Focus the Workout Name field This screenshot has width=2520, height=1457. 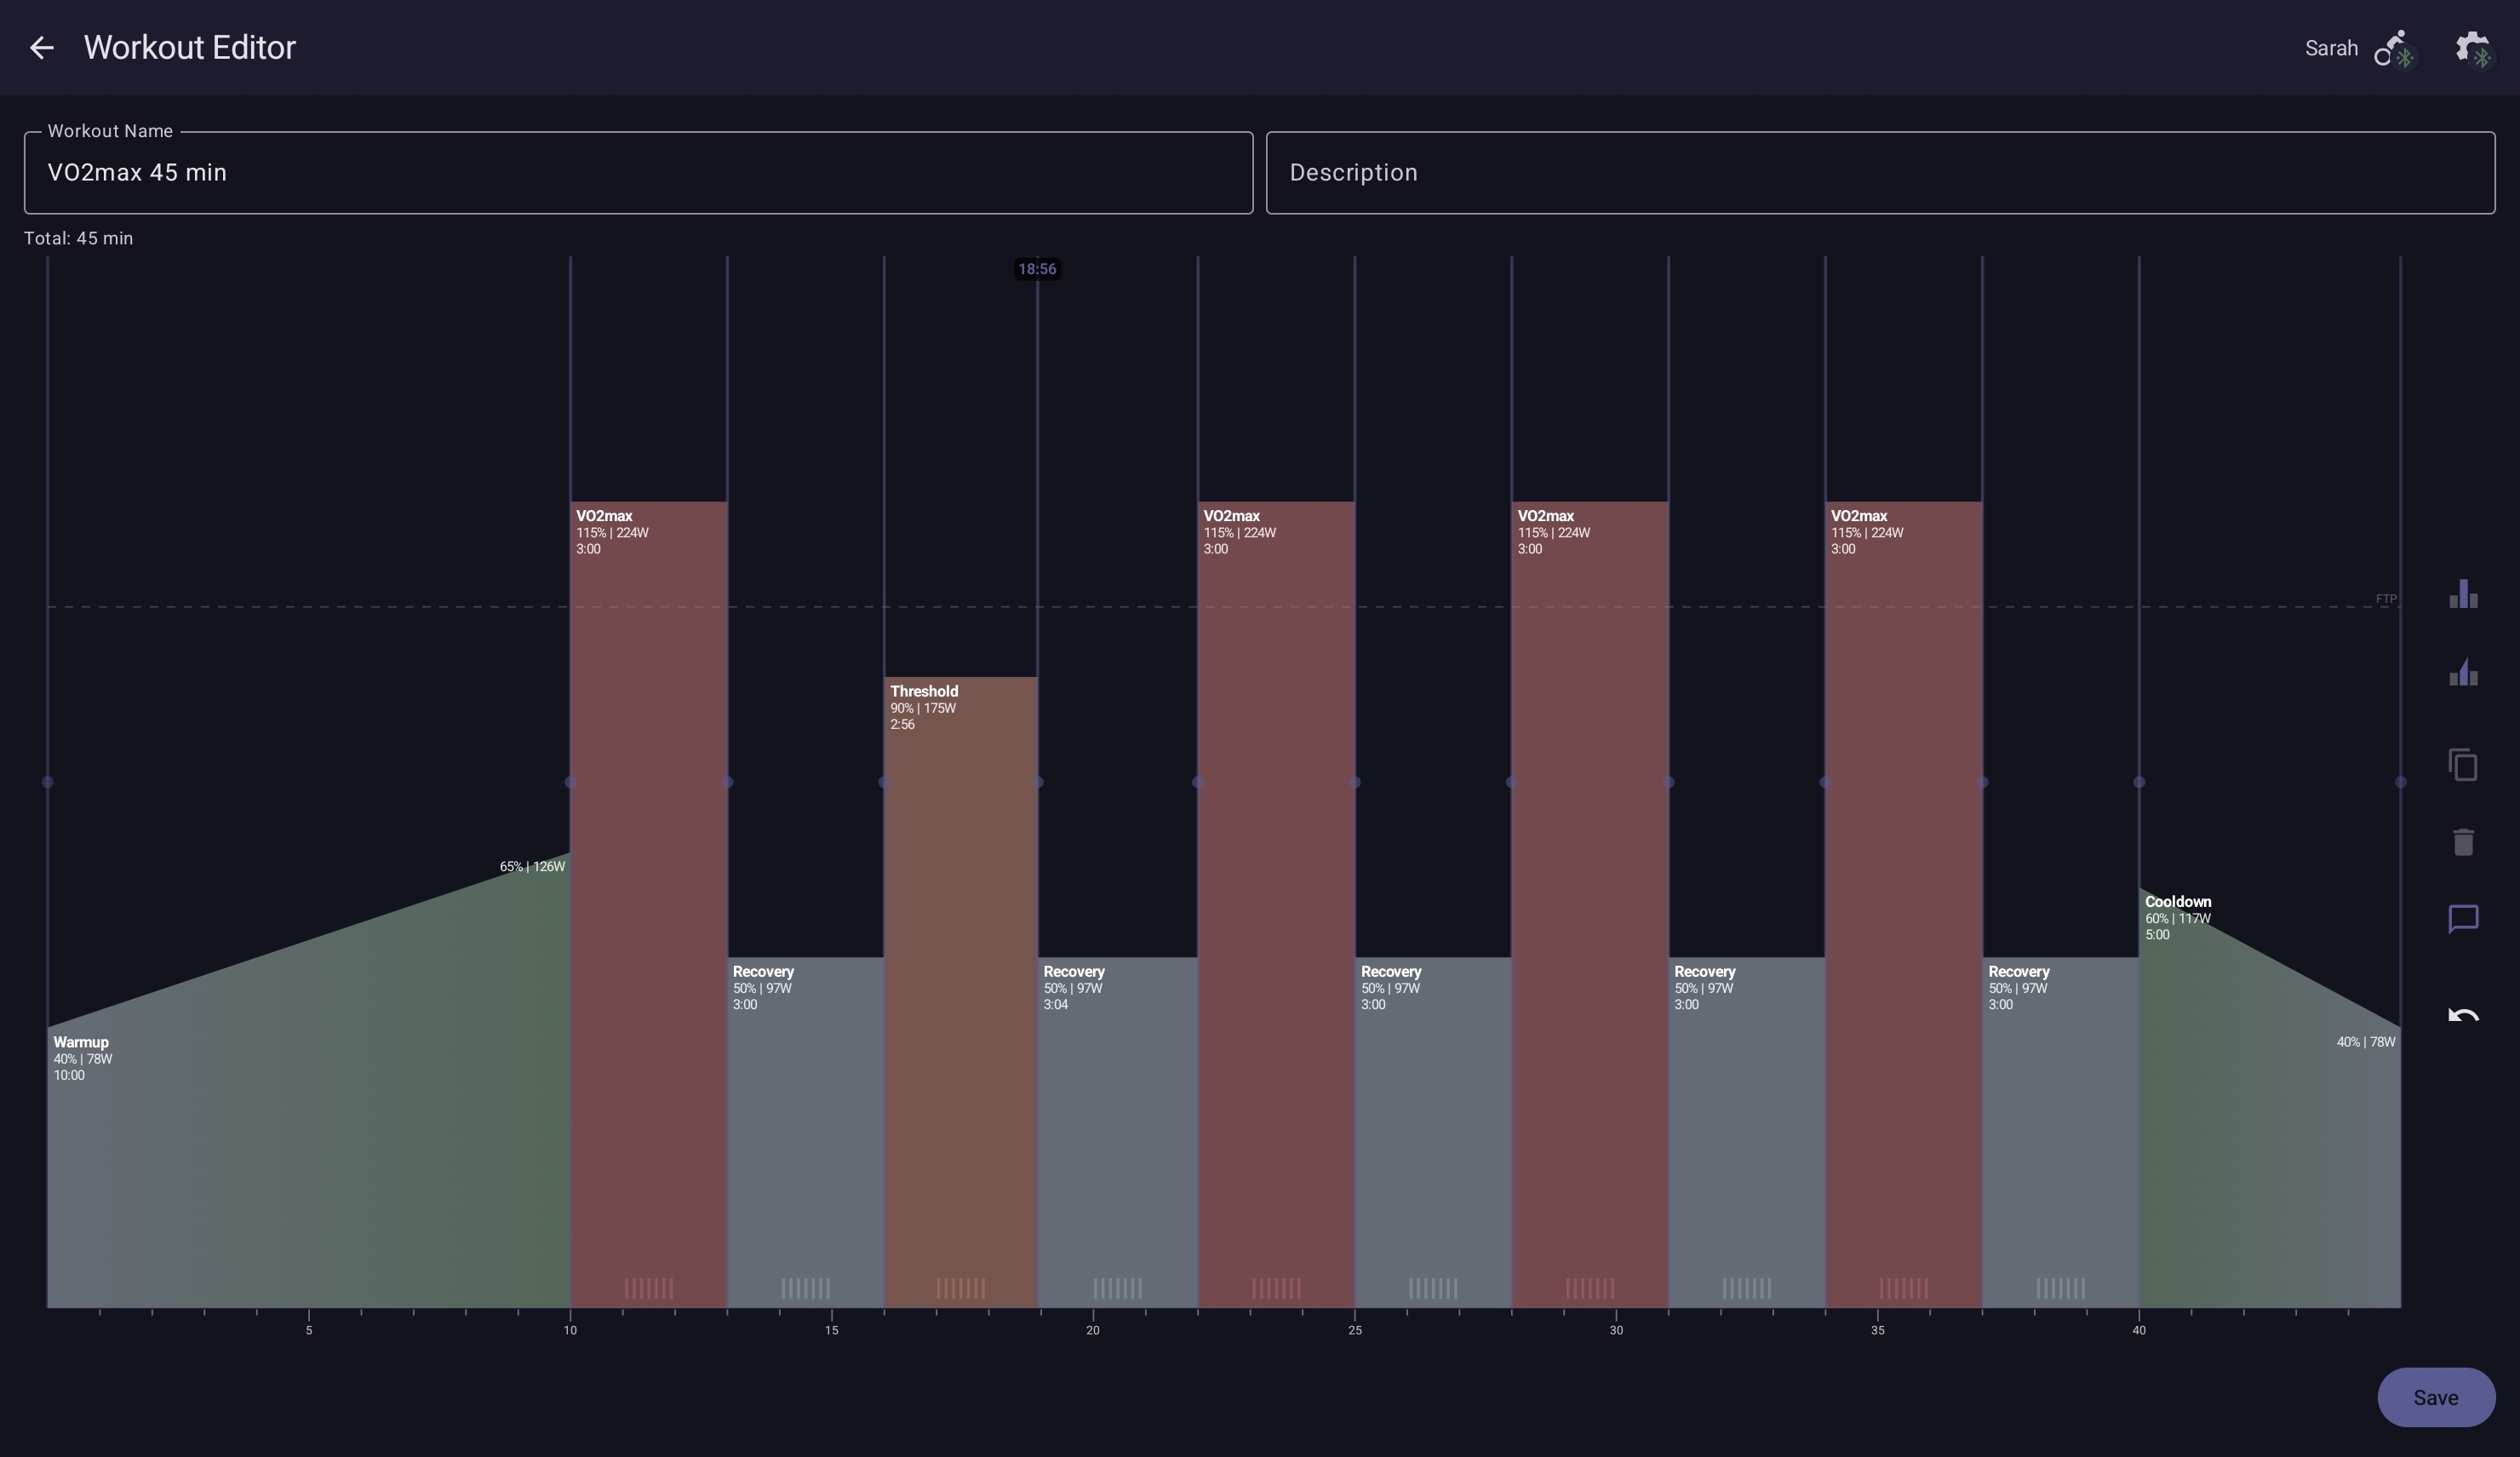(638, 173)
